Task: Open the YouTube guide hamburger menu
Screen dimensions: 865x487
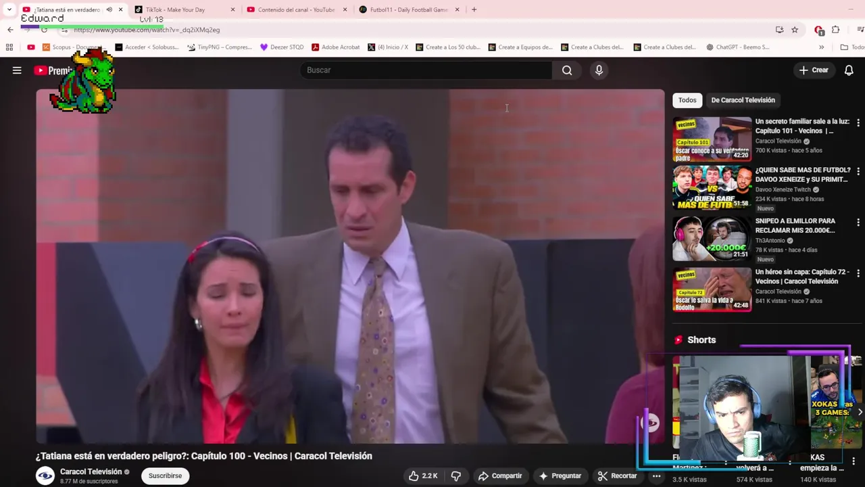Action: pos(17,70)
